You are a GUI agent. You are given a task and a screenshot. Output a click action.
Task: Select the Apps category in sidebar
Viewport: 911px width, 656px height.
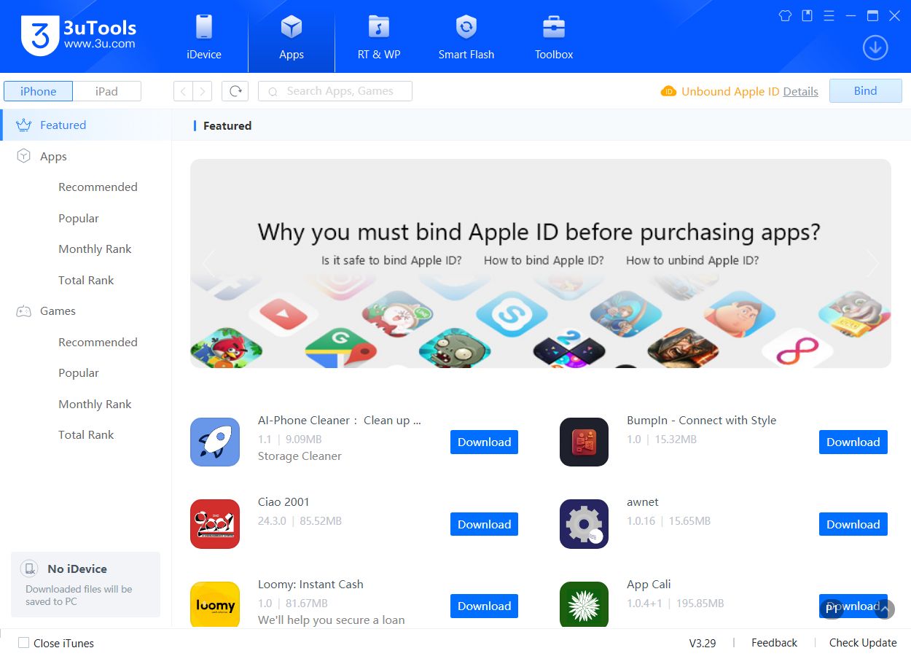[x=53, y=156]
